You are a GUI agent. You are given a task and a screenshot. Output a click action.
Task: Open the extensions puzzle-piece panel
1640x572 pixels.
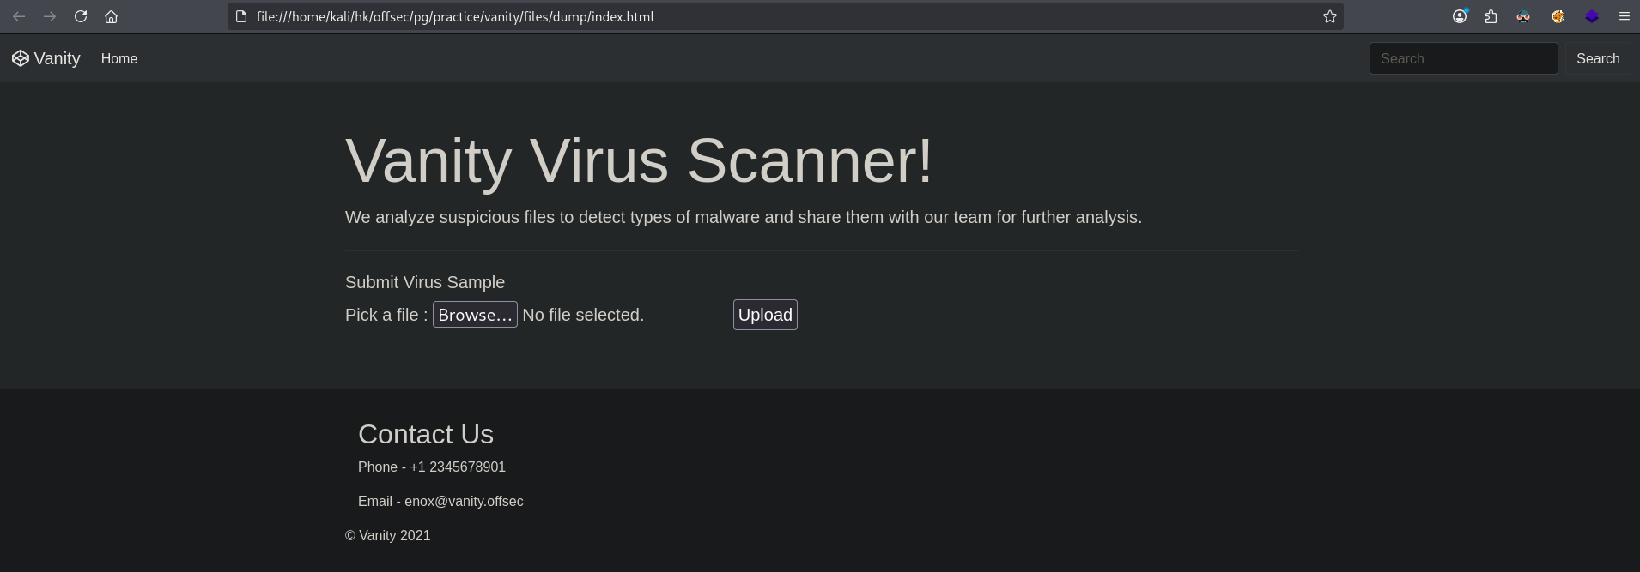click(x=1491, y=16)
